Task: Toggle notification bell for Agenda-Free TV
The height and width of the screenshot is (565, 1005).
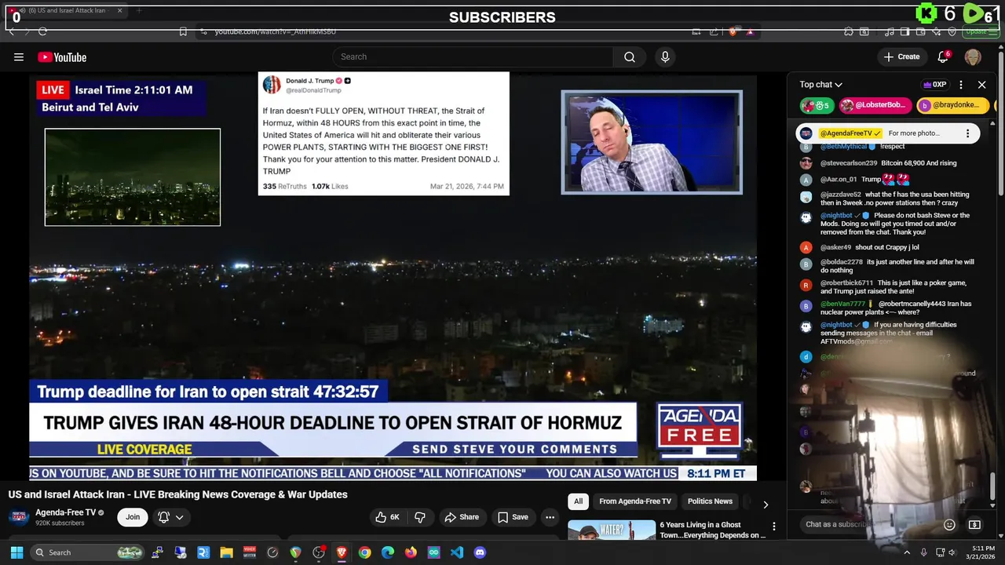Action: 163,517
